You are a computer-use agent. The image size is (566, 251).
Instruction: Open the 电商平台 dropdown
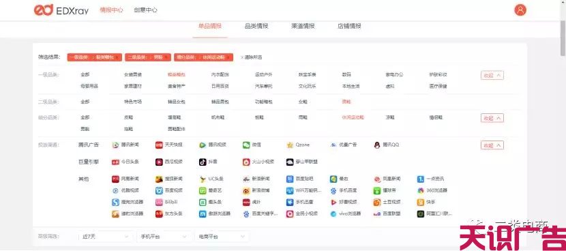(x=222, y=237)
